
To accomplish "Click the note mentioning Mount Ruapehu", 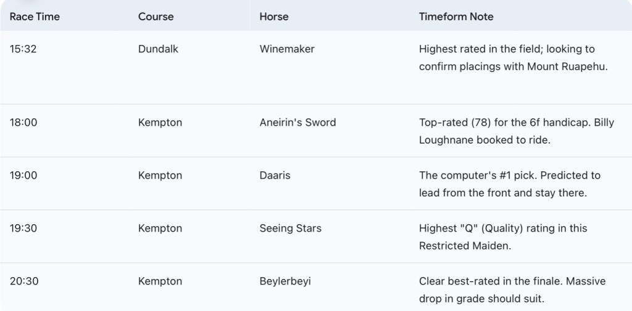I will [x=513, y=58].
